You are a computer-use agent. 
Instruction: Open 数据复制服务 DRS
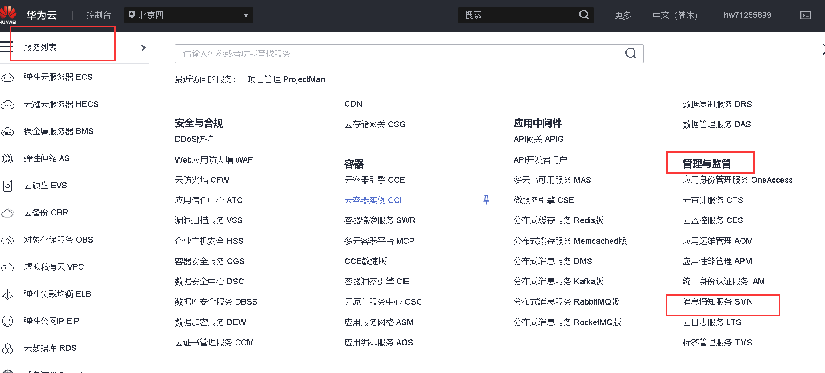pos(717,104)
